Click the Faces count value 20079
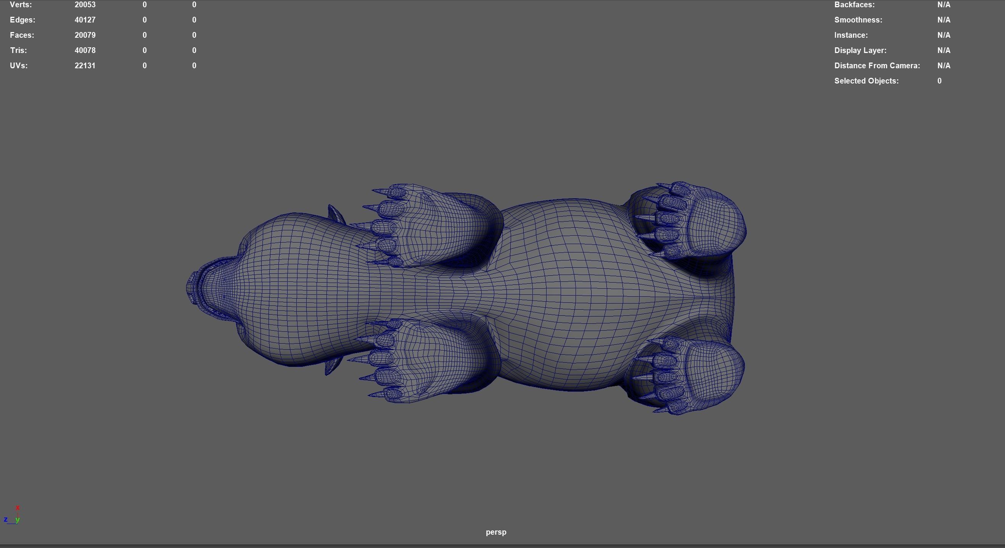Viewport: 1005px width, 548px height. 85,35
